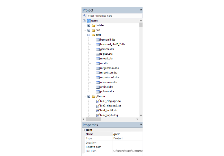Click the ordinal.dta dataset icon
This screenshot has width=224, height=156.
[98, 87]
